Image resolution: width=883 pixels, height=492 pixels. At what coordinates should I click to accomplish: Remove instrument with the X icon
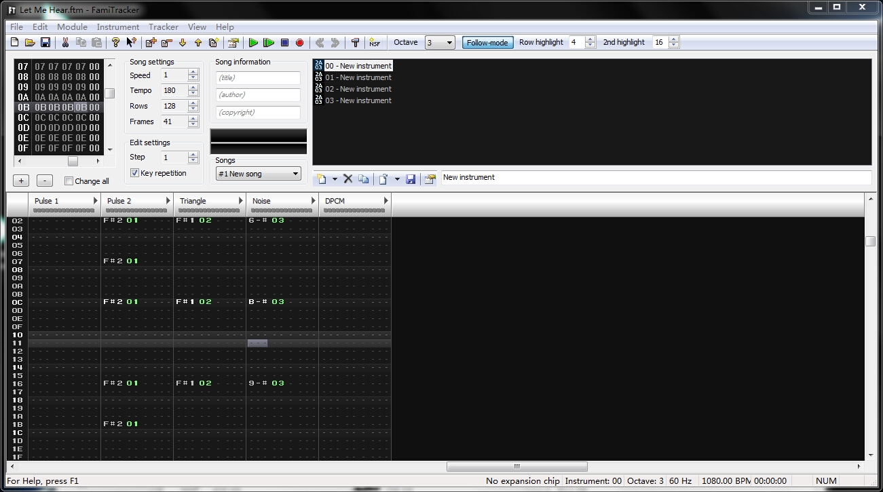tap(347, 179)
